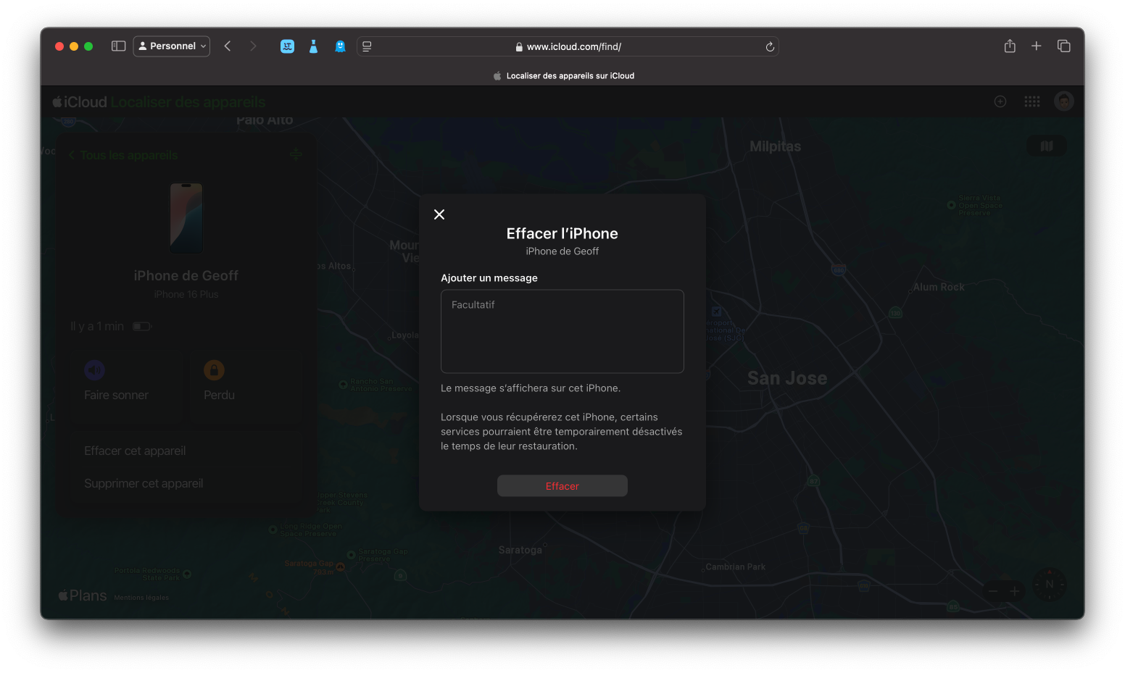Open the blue translate extension icon
Screen dimensions: 1125x673
tap(288, 46)
